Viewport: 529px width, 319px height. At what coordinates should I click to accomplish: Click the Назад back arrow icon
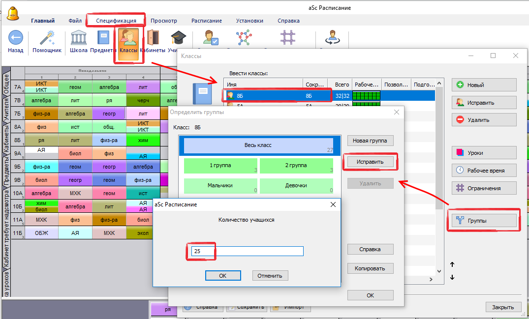tap(15, 38)
